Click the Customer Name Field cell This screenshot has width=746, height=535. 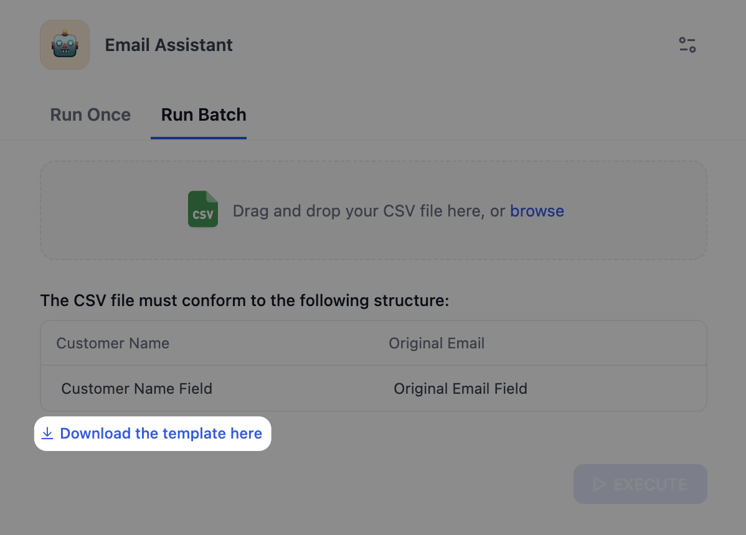pyautogui.click(x=136, y=389)
